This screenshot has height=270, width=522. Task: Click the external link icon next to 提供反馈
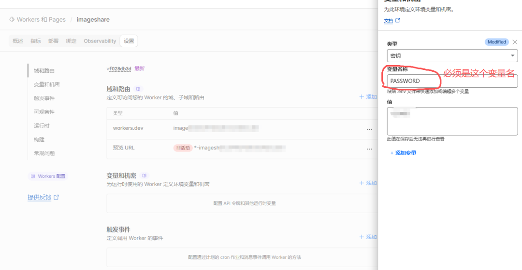click(x=56, y=197)
